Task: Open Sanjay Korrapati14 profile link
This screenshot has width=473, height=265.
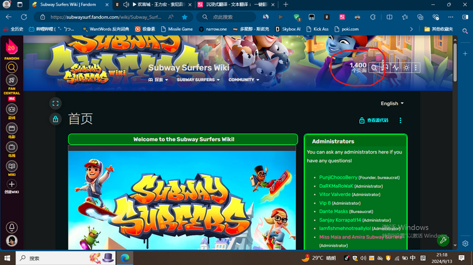Action: click(340, 220)
